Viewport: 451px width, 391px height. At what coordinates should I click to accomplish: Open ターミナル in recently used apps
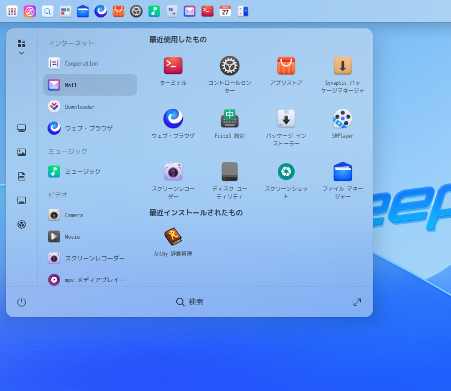[x=173, y=66]
